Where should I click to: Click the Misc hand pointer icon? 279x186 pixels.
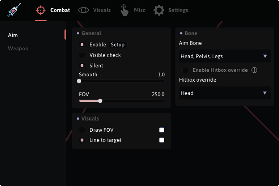[124, 10]
